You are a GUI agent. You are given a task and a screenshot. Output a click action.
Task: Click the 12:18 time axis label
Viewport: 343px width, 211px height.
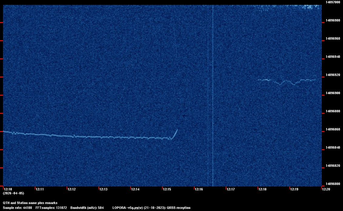click(x=262, y=189)
